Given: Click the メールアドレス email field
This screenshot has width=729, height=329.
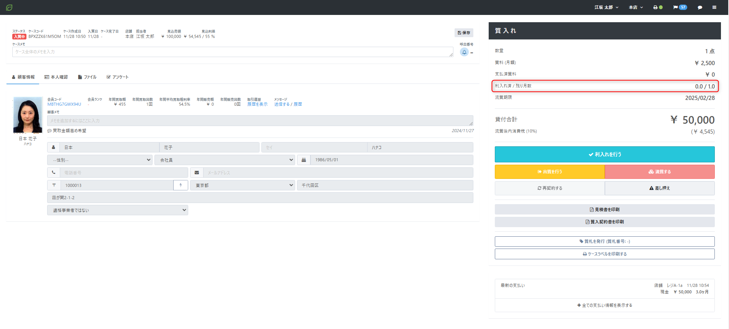Looking at the screenshot, I should tap(338, 173).
